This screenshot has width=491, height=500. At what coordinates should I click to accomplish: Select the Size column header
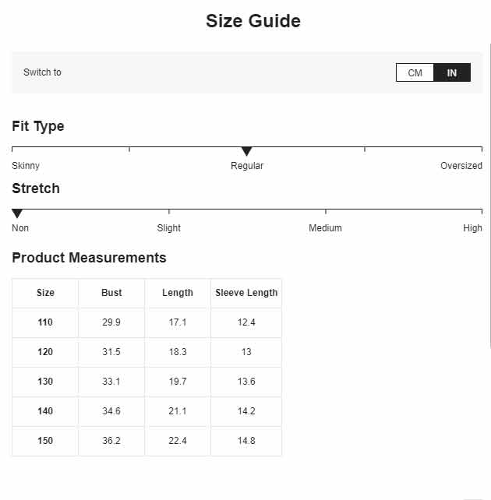coord(45,293)
